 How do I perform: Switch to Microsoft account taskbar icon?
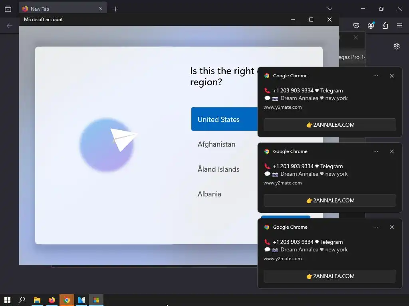[96, 300]
